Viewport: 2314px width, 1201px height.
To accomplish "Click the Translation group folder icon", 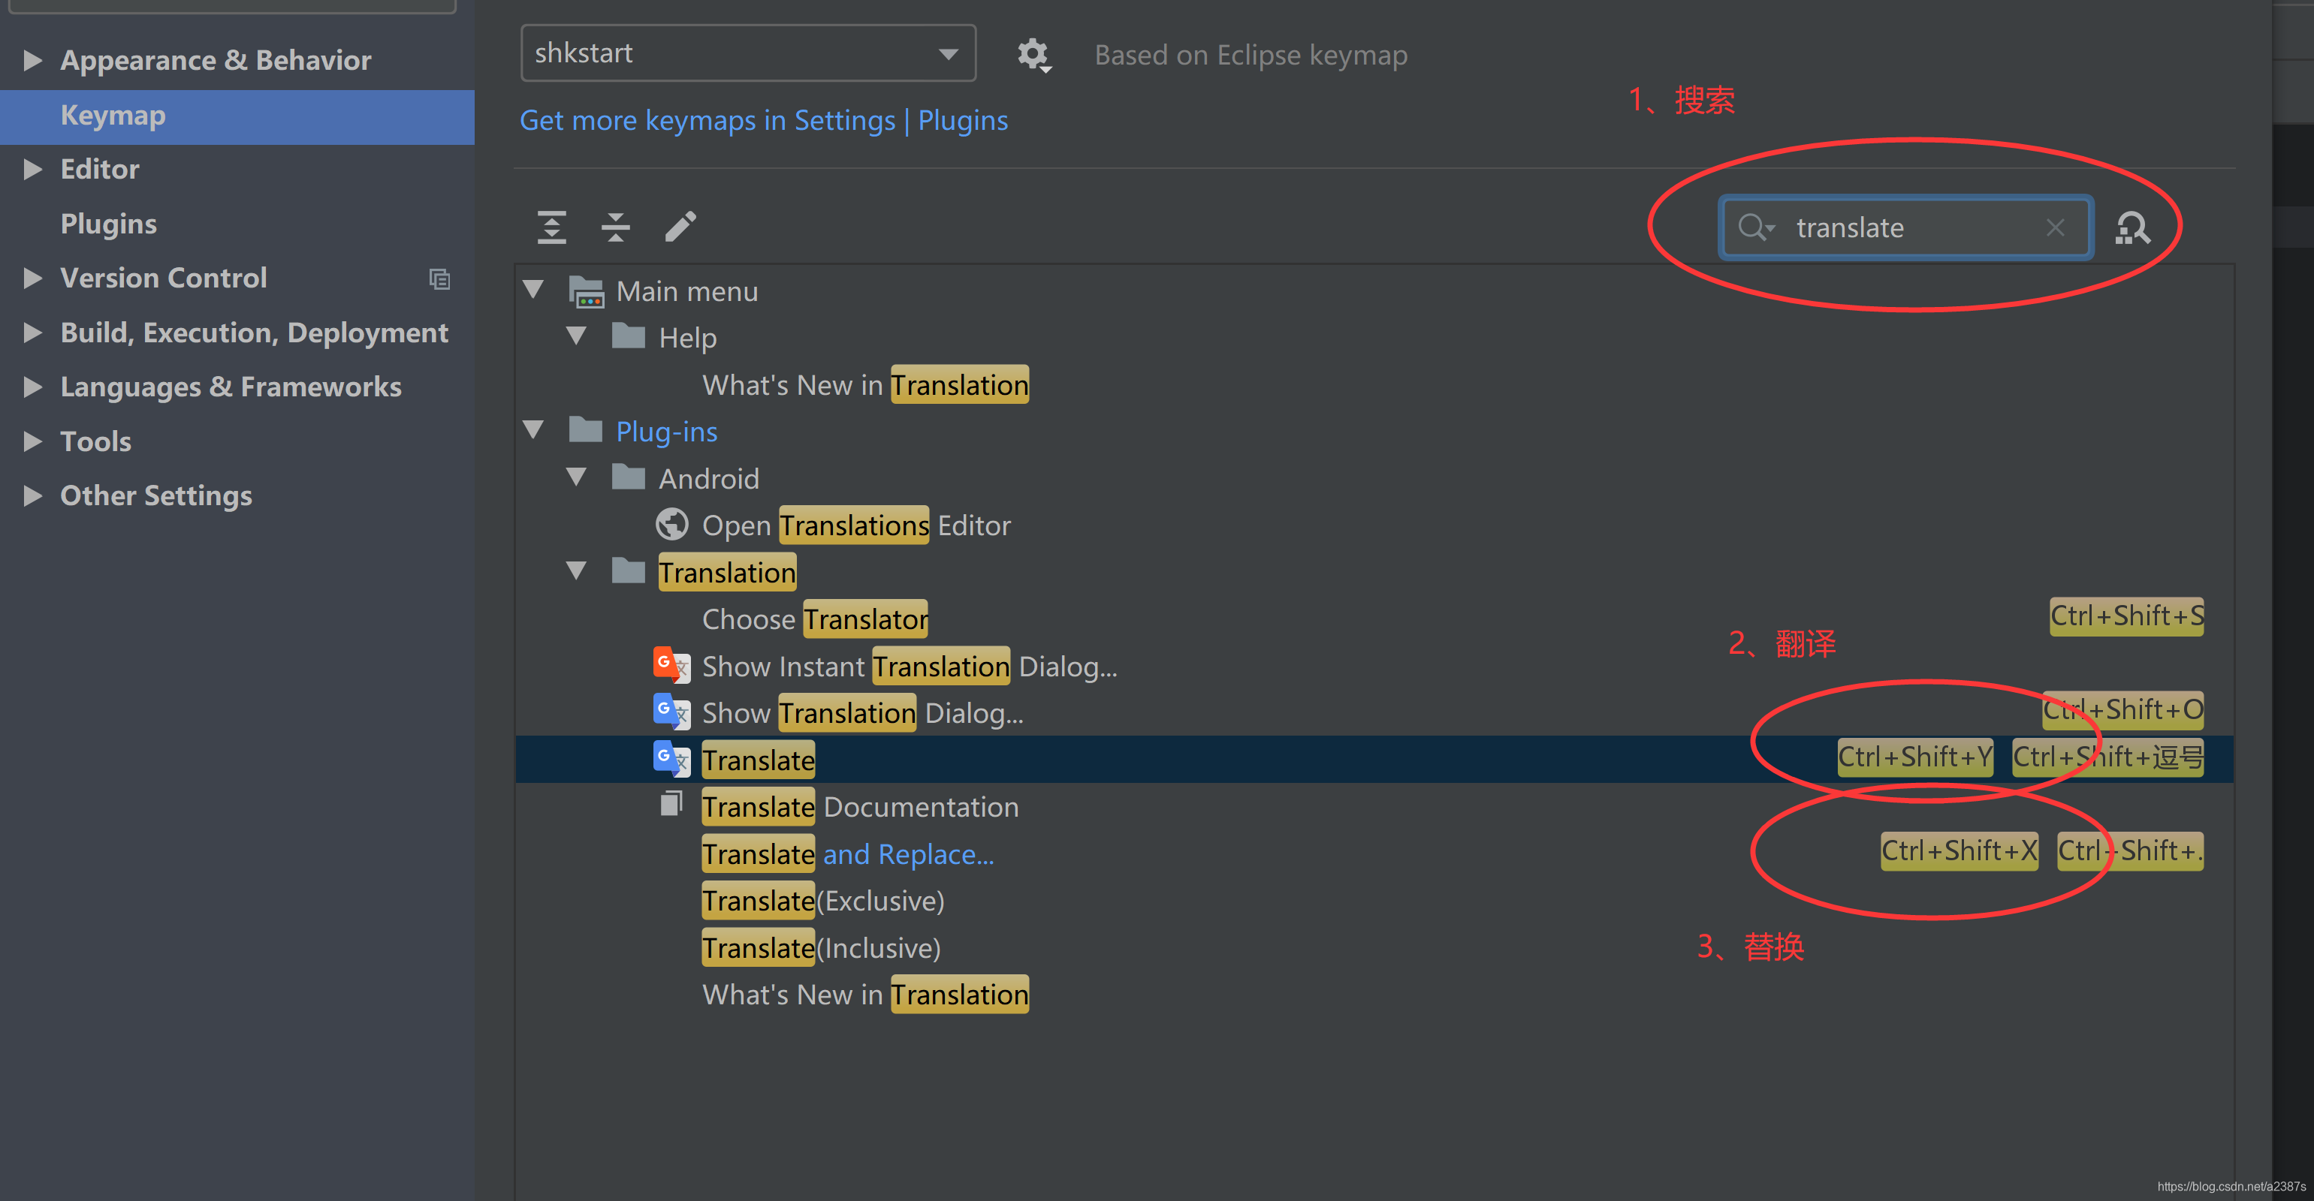I will (629, 571).
